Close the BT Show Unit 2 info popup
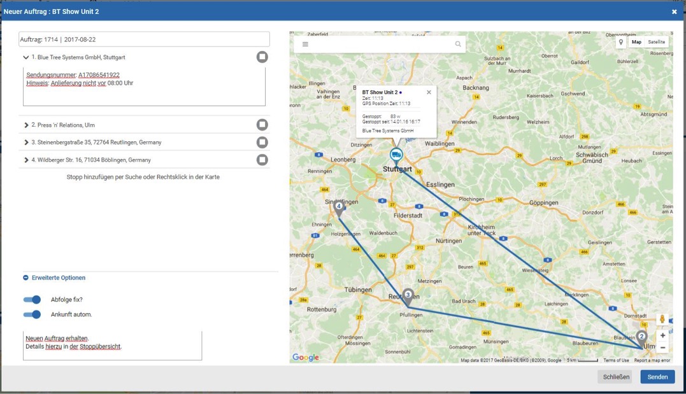 coord(429,92)
